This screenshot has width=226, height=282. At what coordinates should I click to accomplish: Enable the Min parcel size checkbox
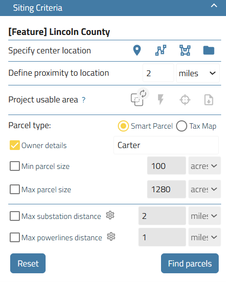point(15,166)
